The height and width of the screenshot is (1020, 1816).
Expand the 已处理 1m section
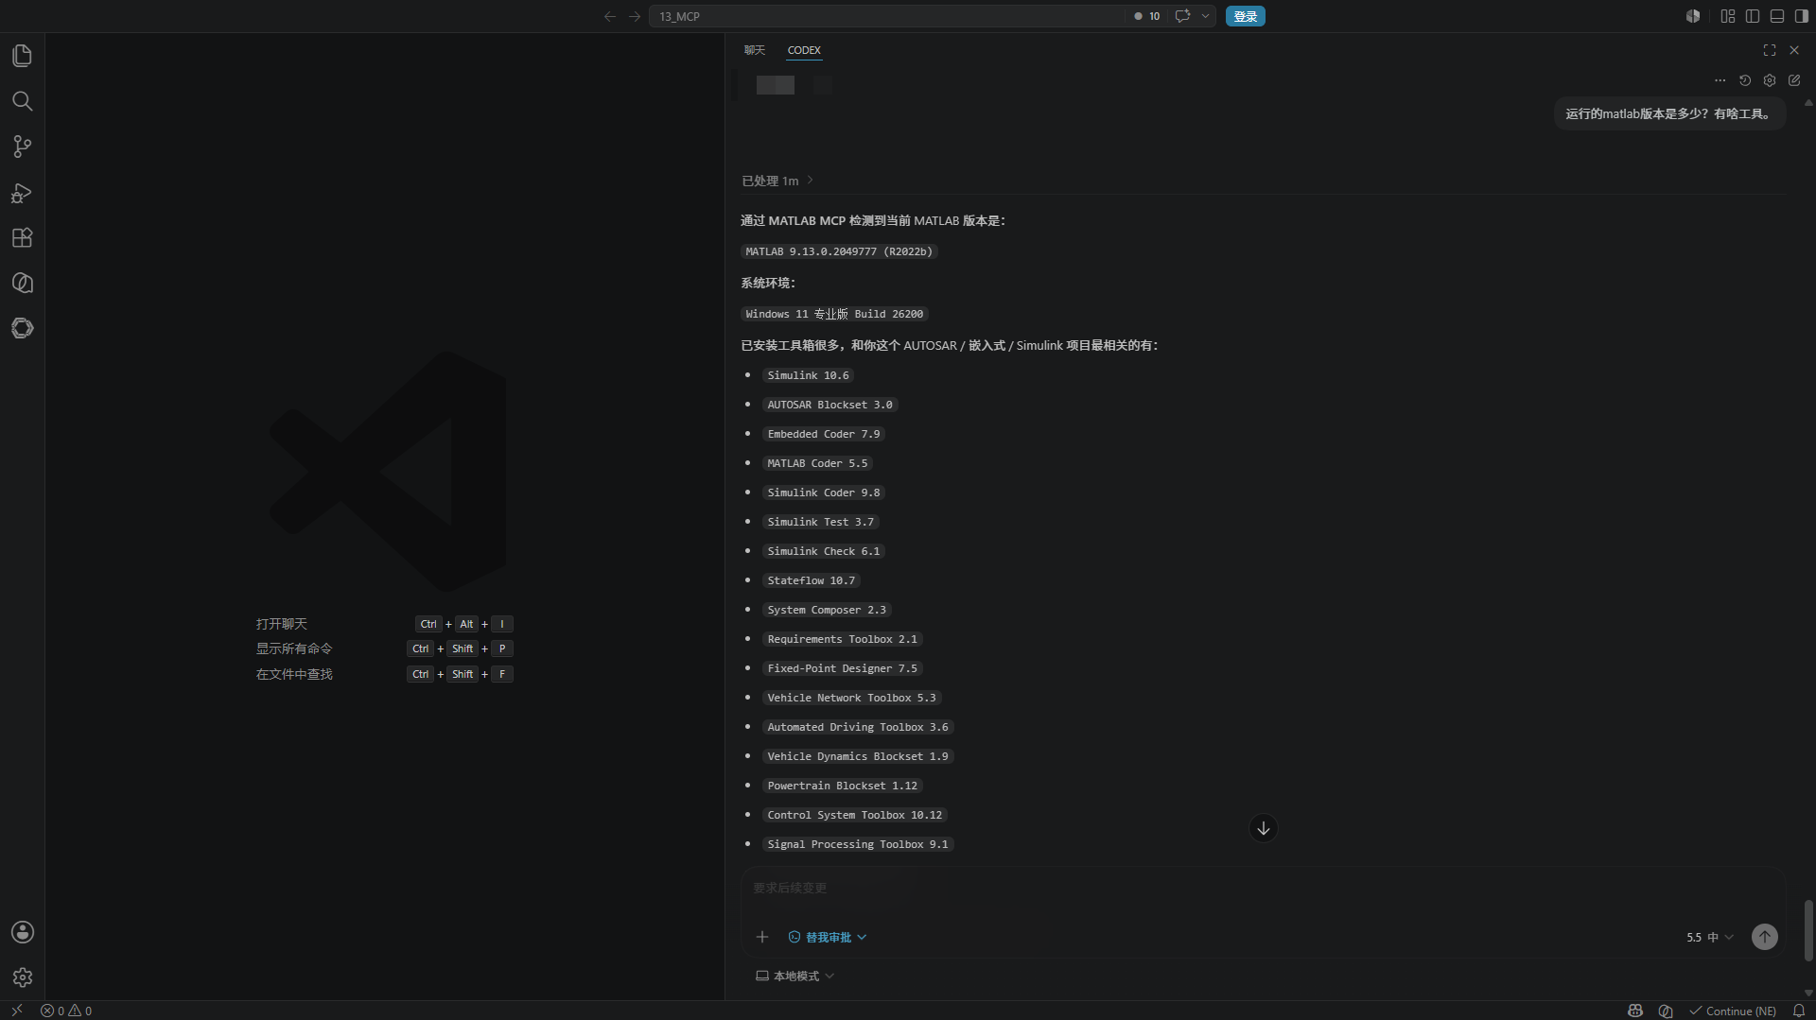(x=777, y=181)
